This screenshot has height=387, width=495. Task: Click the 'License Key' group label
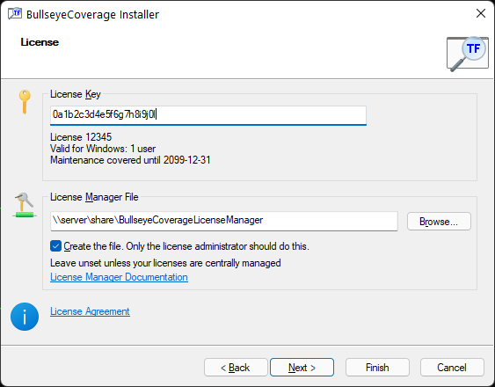pos(76,94)
